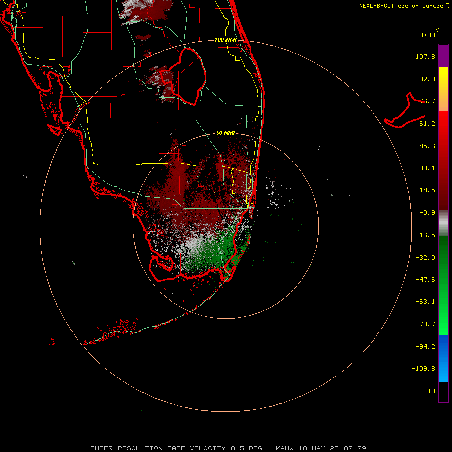Click the 30.1 legend value
Screen dimensions: 452x452
point(427,168)
